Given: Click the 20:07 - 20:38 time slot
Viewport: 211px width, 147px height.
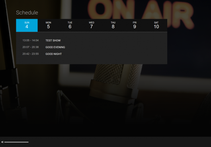Looking at the screenshot, I should point(31,47).
